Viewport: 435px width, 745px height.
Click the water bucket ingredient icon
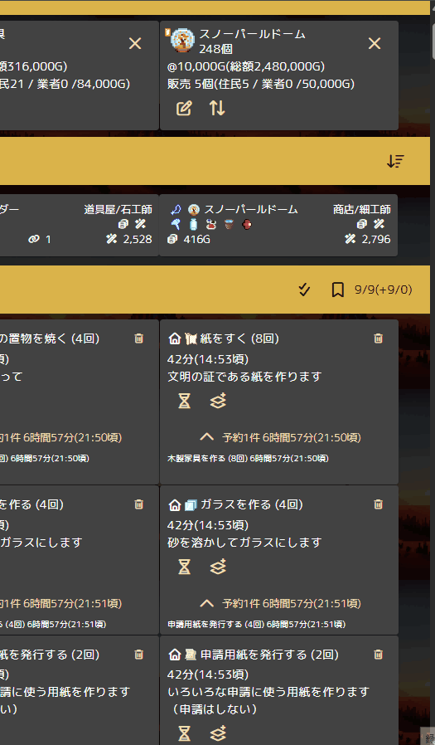tap(230, 224)
